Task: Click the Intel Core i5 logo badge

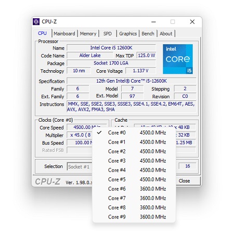Action: pyautogui.click(x=178, y=59)
